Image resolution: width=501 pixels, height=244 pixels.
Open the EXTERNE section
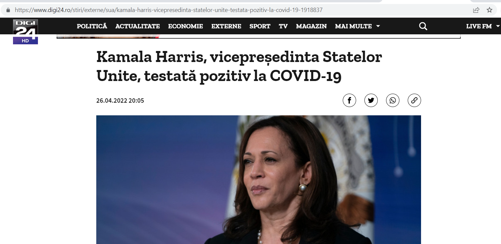(226, 26)
